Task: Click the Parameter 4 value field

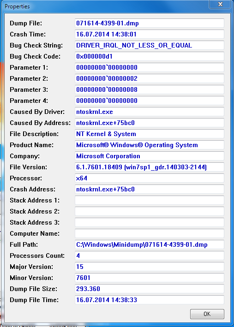Action: [x=150, y=101]
